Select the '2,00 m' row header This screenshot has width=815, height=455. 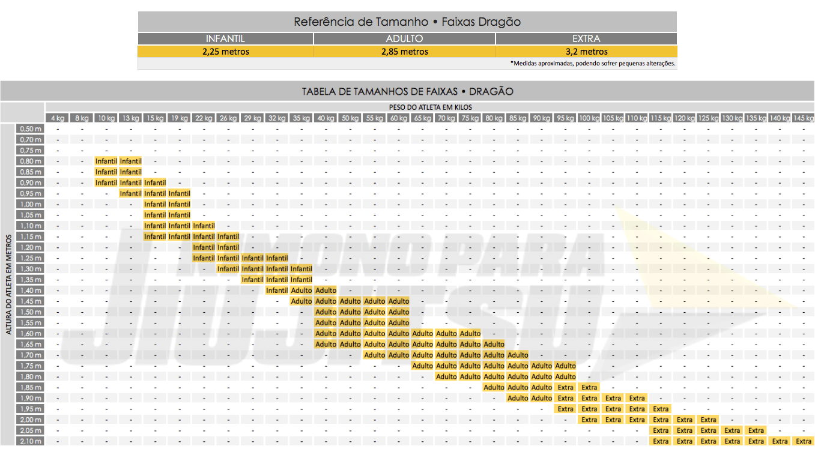click(x=30, y=420)
